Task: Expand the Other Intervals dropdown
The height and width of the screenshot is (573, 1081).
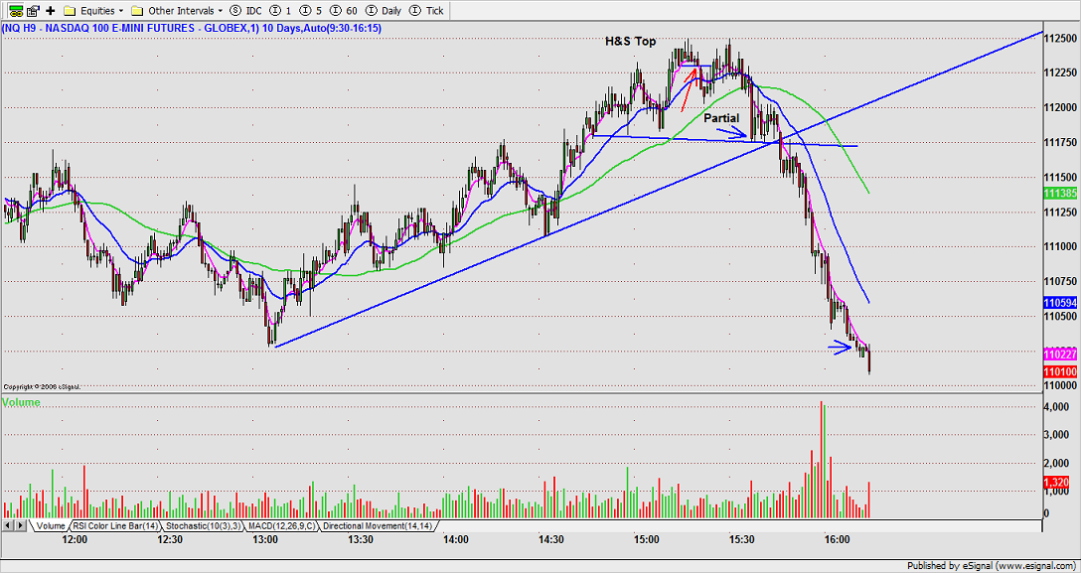Action: [x=178, y=10]
